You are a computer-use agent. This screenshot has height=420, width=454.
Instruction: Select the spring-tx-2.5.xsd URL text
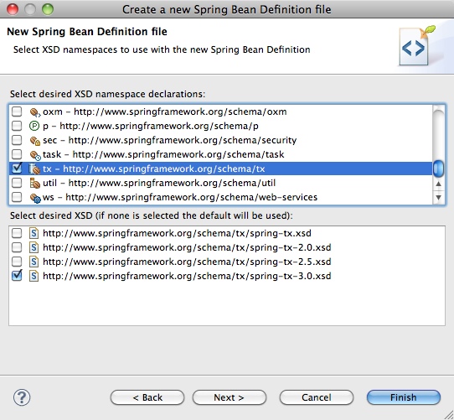[187, 262]
